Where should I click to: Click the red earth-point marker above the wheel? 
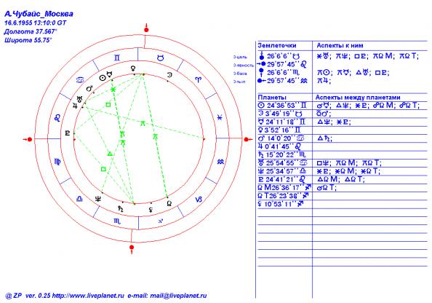146,28
